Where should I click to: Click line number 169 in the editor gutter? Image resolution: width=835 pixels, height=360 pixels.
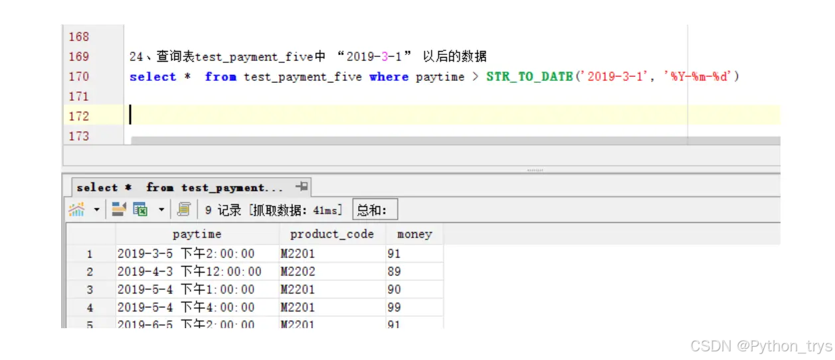78,56
